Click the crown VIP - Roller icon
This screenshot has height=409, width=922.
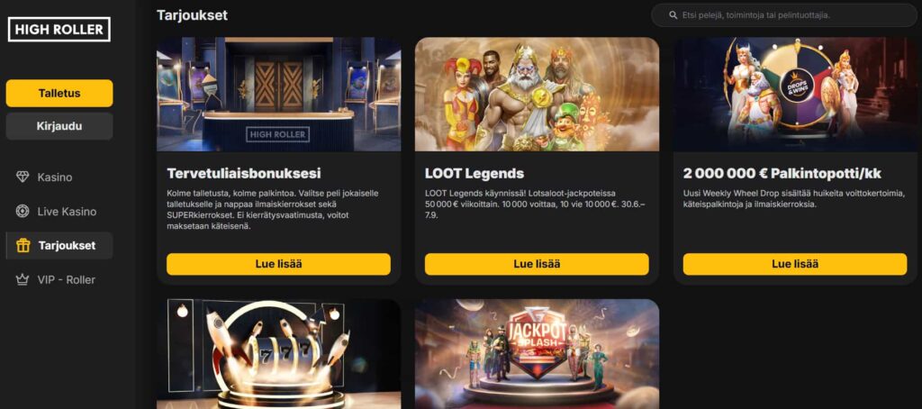pos(23,279)
